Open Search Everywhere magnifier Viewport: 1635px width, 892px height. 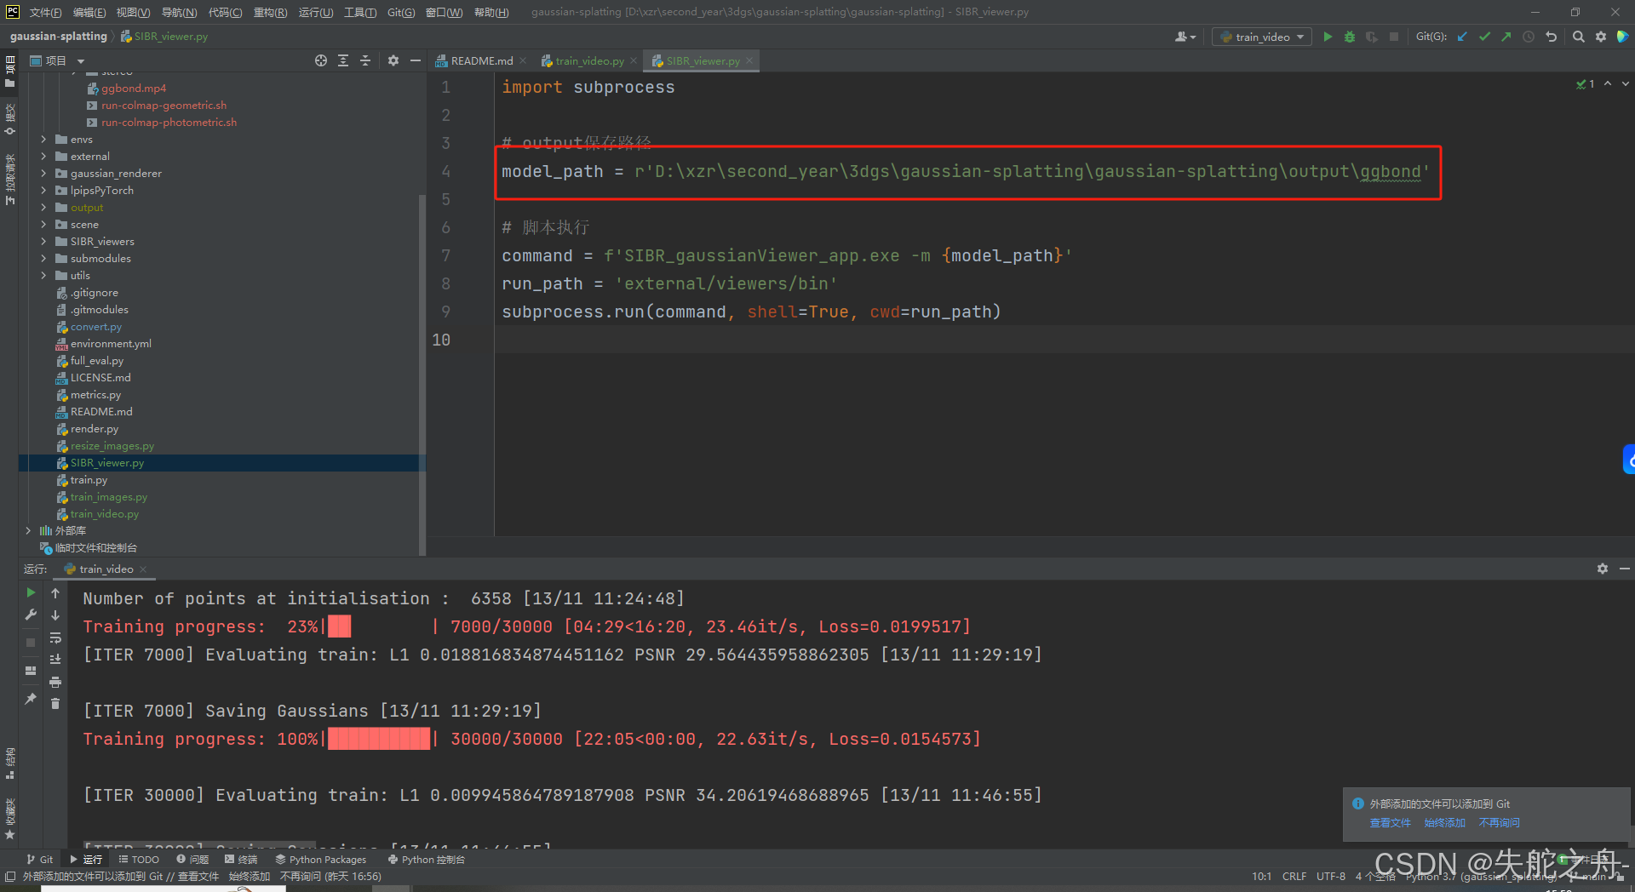[1579, 37]
